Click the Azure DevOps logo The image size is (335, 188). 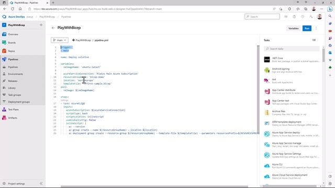pos(4,17)
